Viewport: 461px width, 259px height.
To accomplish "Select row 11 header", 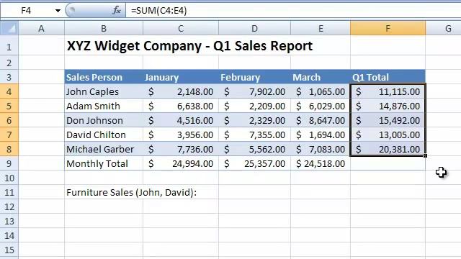I will [9, 192].
